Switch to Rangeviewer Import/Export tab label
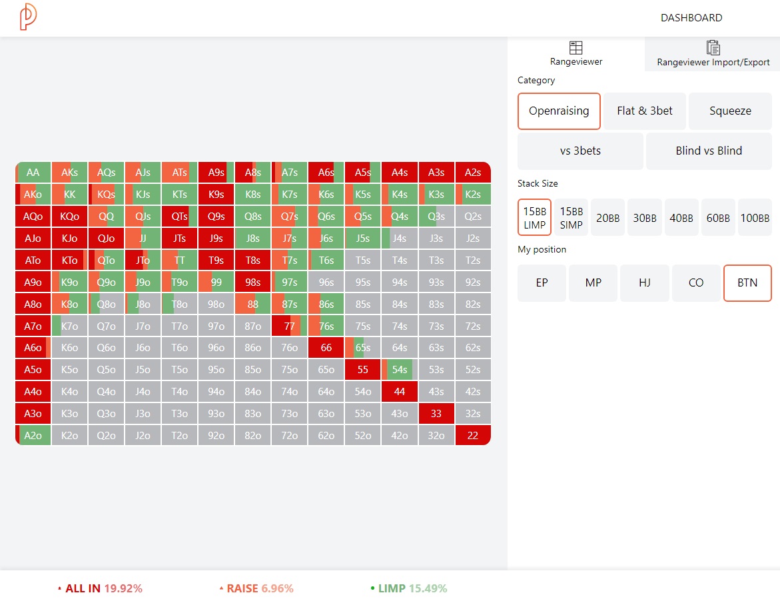Image resolution: width=780 pixels, height=603 pixels. [713, 62]
